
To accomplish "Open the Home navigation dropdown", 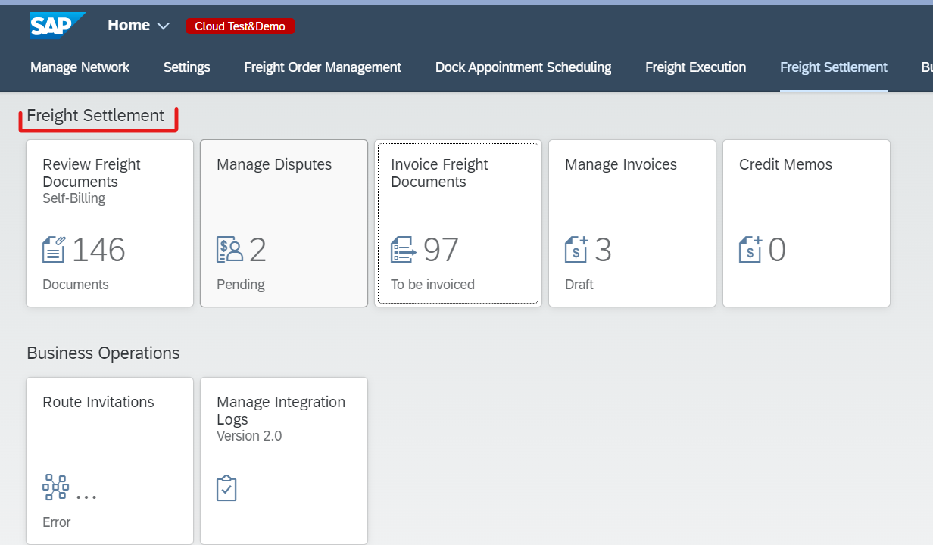I will point(127,25).
